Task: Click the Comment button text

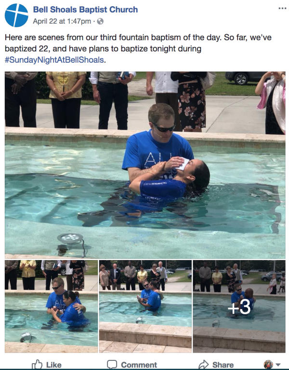Action: (139, 365)
